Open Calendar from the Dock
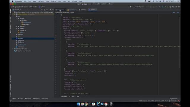 click(x=106, y=104)
